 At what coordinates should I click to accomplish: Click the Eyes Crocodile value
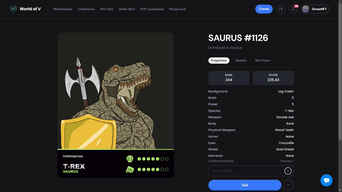pyautogui.click(x=286, y=143)
